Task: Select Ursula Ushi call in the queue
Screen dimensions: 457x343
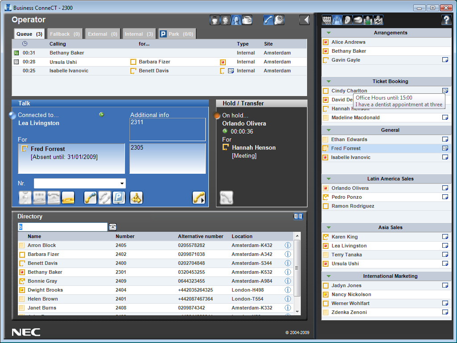Action: coord(159,62)
